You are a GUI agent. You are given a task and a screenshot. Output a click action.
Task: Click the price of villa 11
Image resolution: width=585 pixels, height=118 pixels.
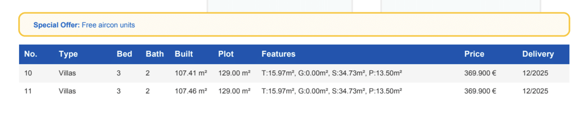pyautogui.click(x=480, y=91)
